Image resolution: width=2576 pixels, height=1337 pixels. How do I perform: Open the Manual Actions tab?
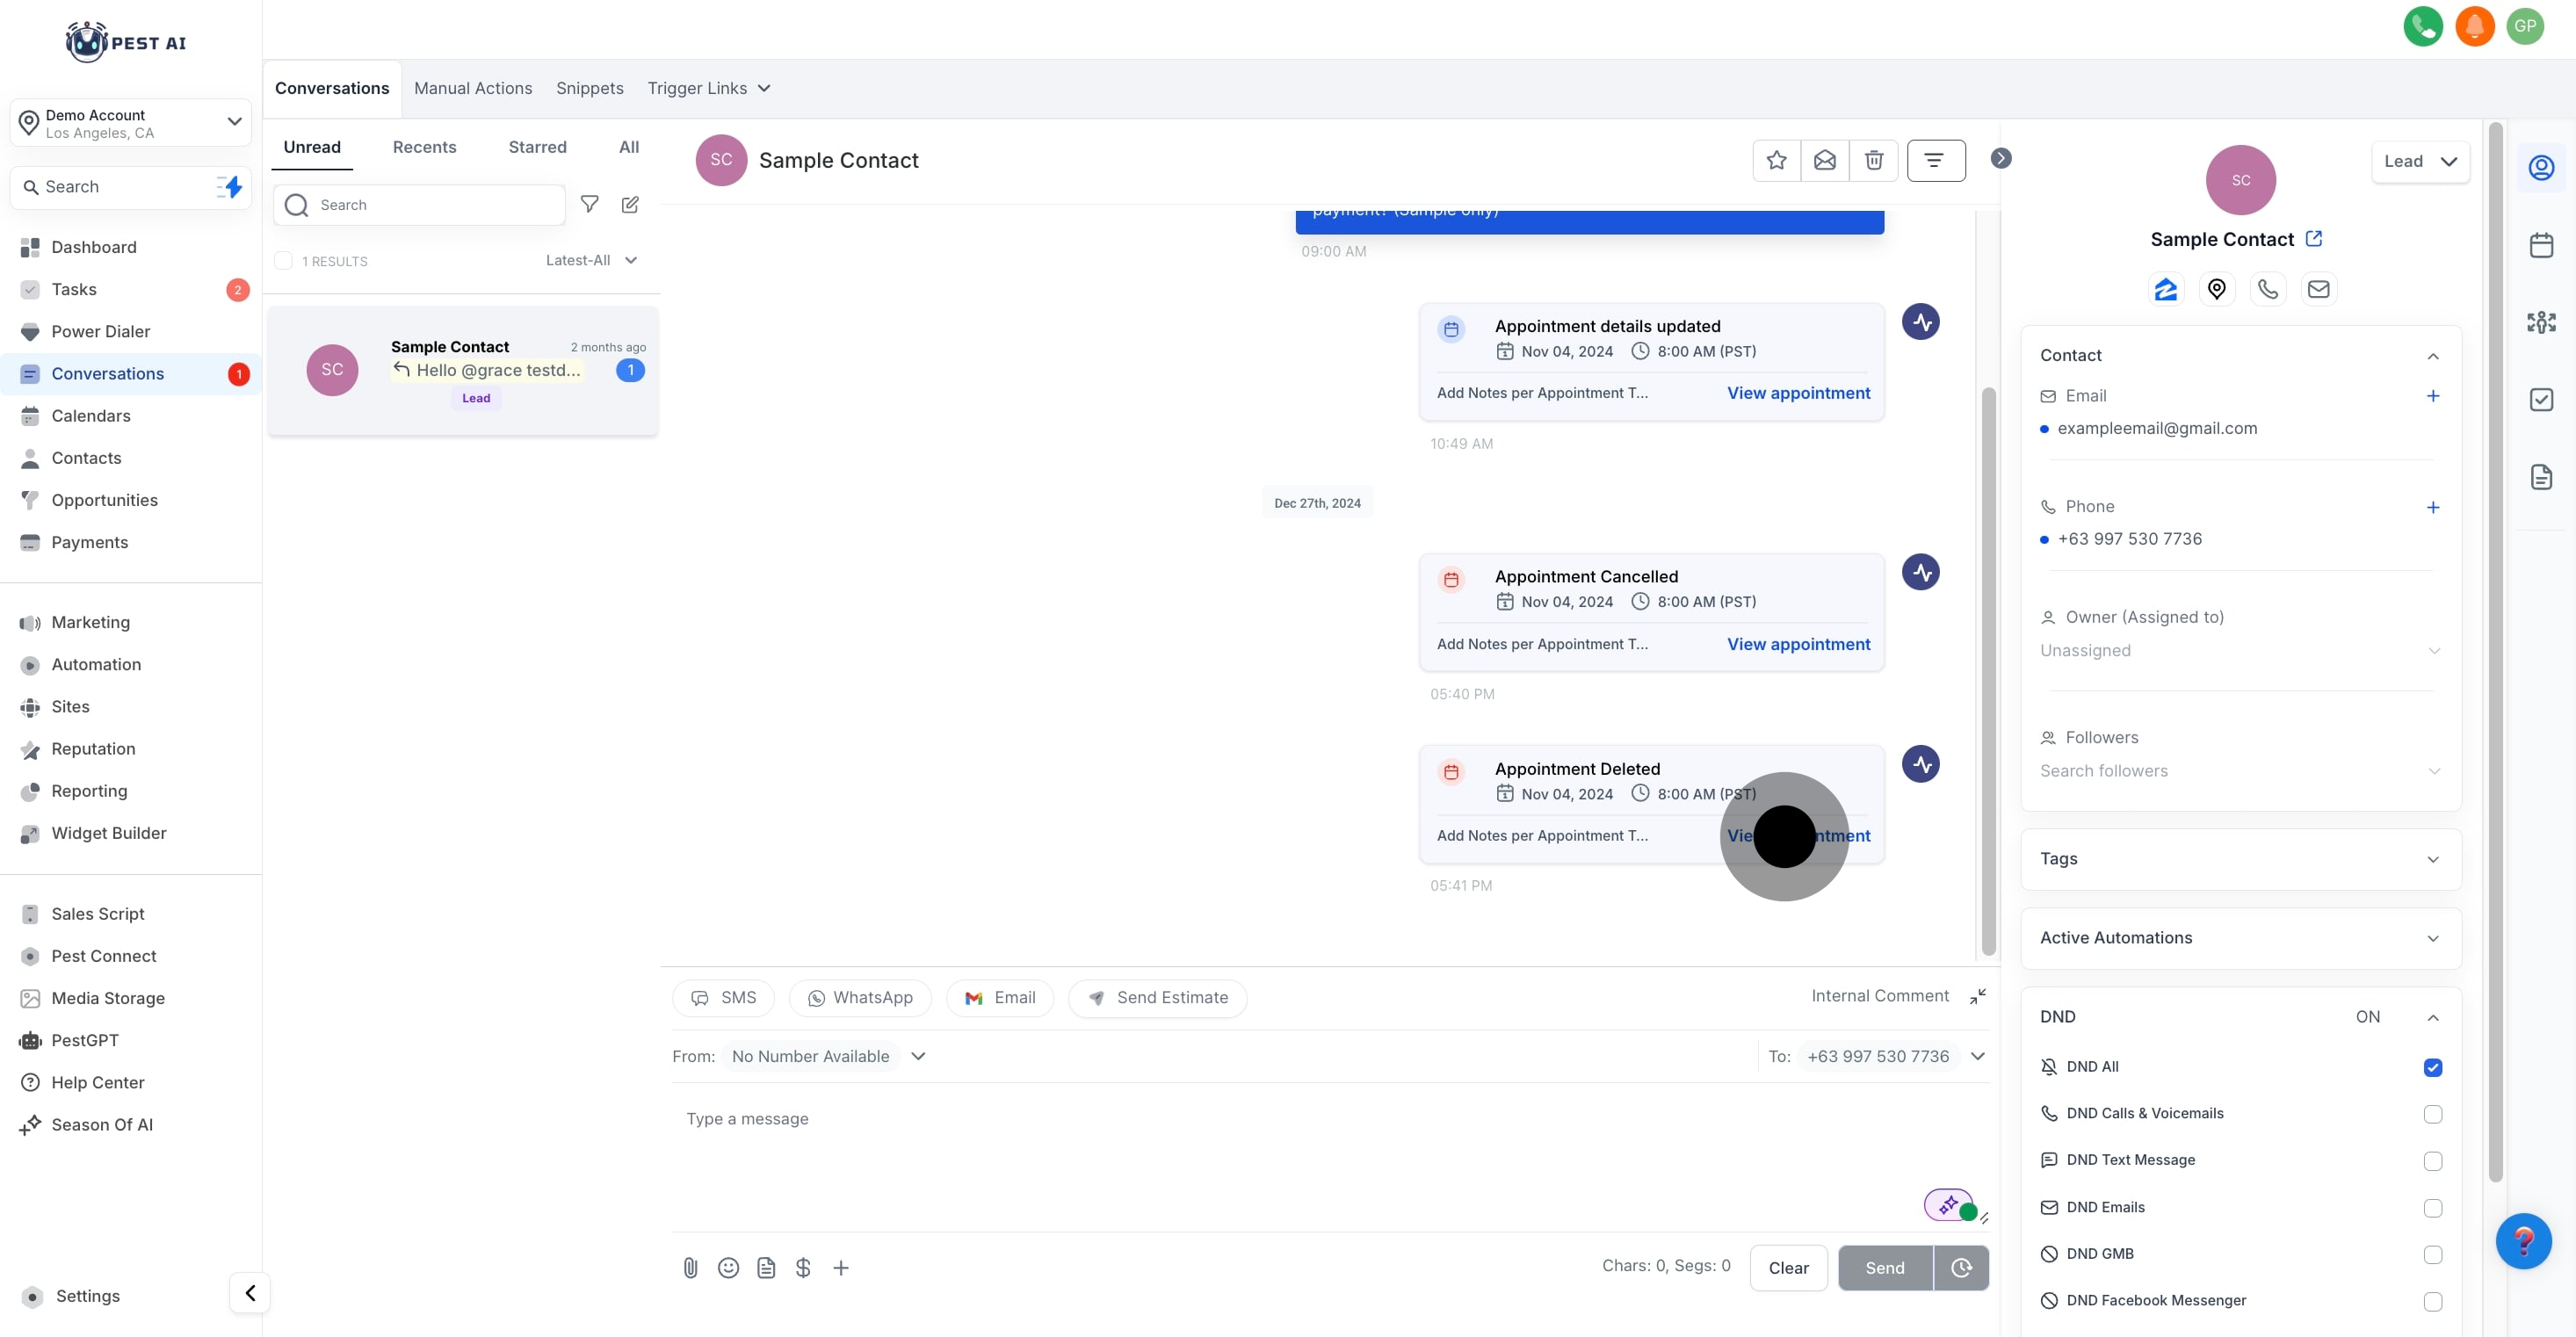pyautogui.click(x=473, y=88)
